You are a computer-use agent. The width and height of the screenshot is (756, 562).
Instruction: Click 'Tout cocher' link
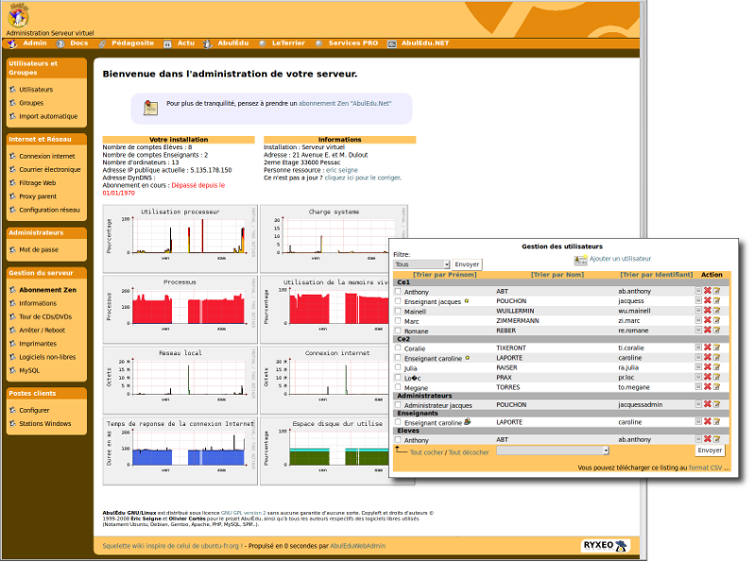426,452
